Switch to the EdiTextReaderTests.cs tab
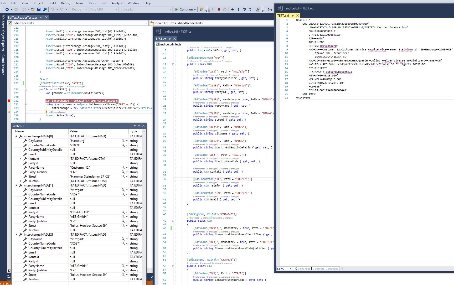This screenshot has width=454, height=285. [x=22, y=17]
